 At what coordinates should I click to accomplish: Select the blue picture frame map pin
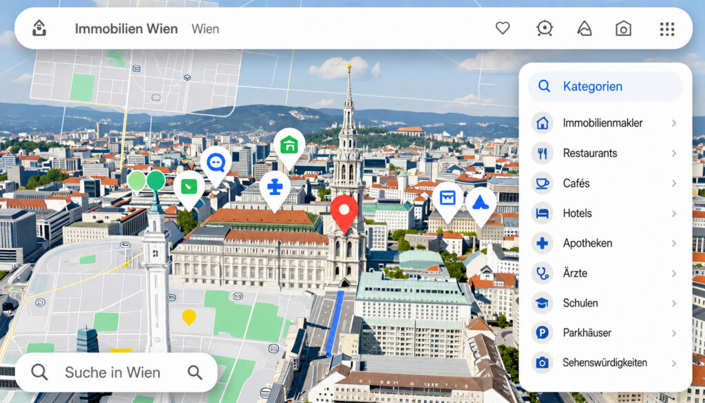448,200
